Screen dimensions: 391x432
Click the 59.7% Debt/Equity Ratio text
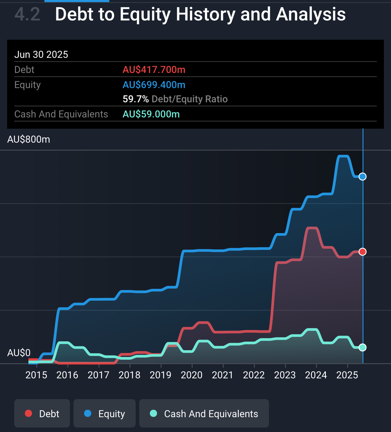pyautogui.click(x=175, y=99)
